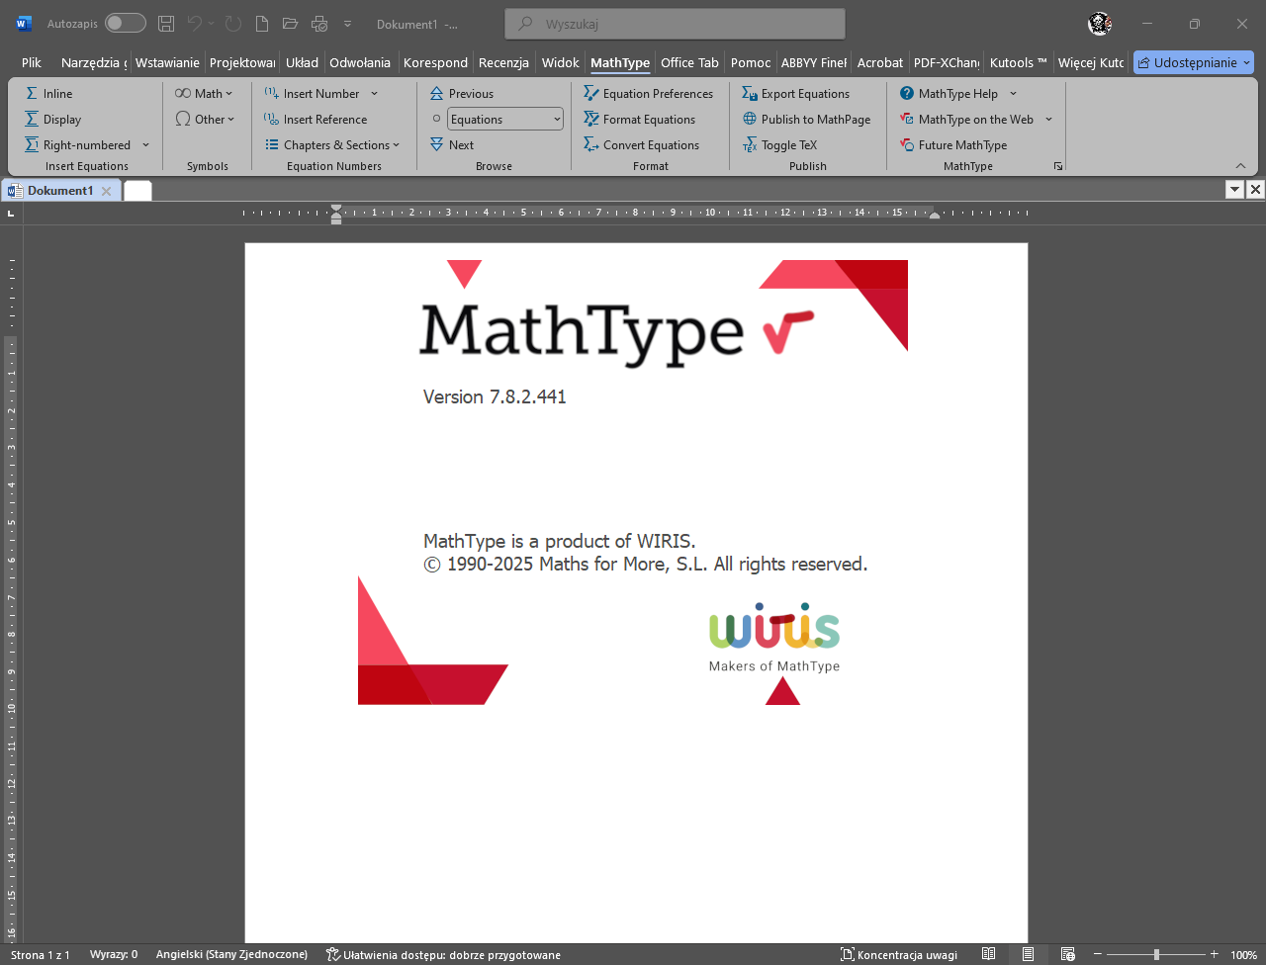Open Equation Preferences

tap(648, 94)
